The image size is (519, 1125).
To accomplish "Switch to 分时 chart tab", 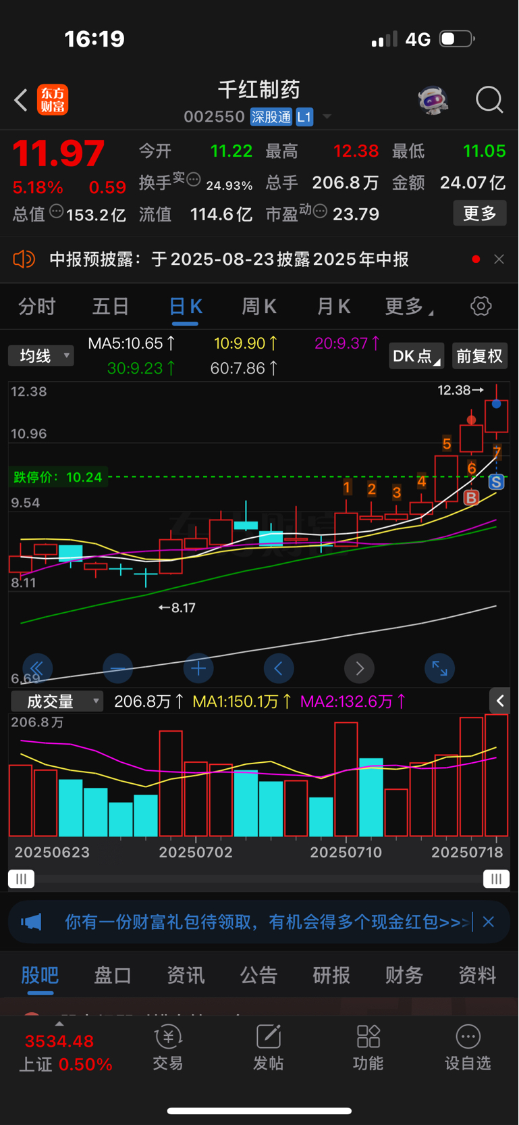I will pyautogui.click(x=37, y=307).
